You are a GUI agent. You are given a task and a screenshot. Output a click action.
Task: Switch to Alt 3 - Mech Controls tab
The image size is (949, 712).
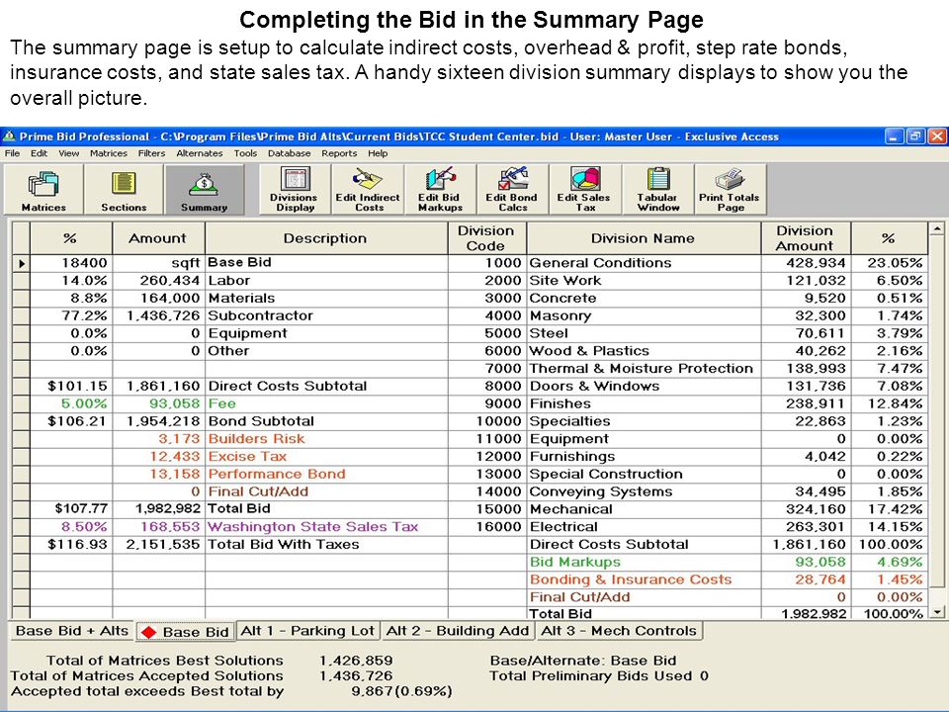click(619, 631)
